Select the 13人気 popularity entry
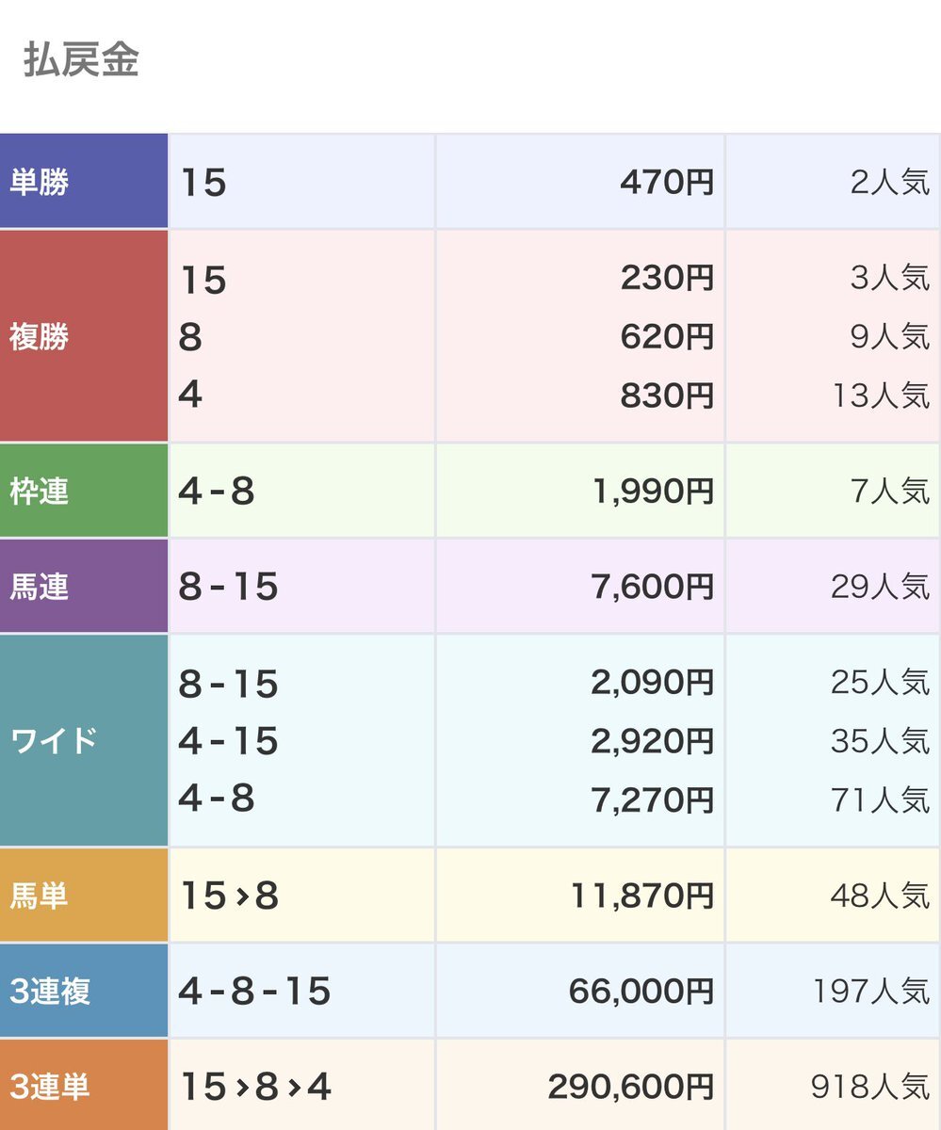Viewport: 941px width, 1130px height. click(880, 395)
